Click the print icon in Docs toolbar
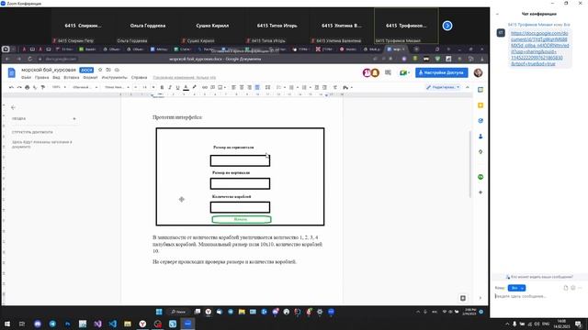 coord(27,87)
